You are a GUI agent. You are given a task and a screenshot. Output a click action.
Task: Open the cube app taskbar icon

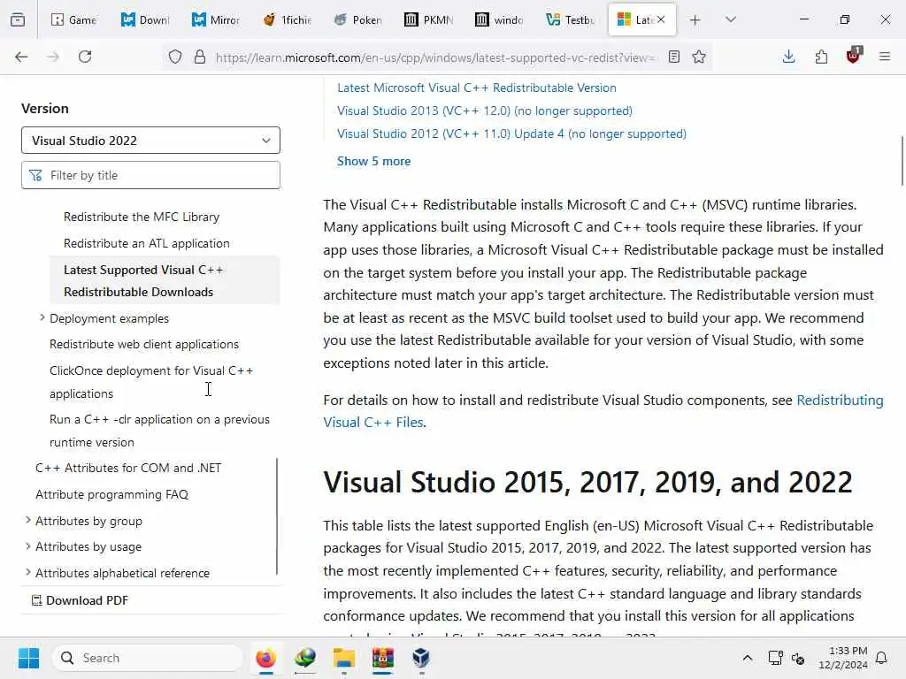421,658
